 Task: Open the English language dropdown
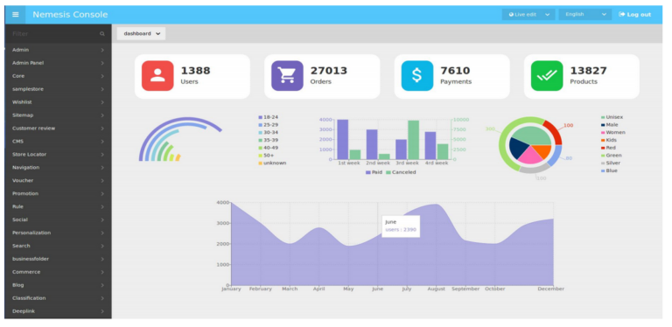[585, 15]
